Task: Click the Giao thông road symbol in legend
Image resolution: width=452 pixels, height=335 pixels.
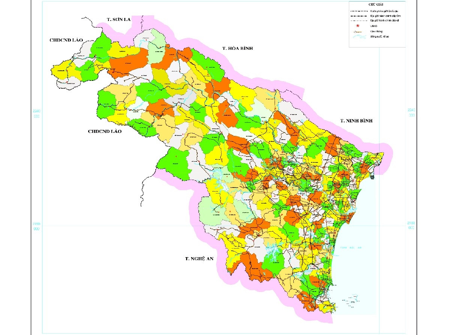Action: pos(358,32)
